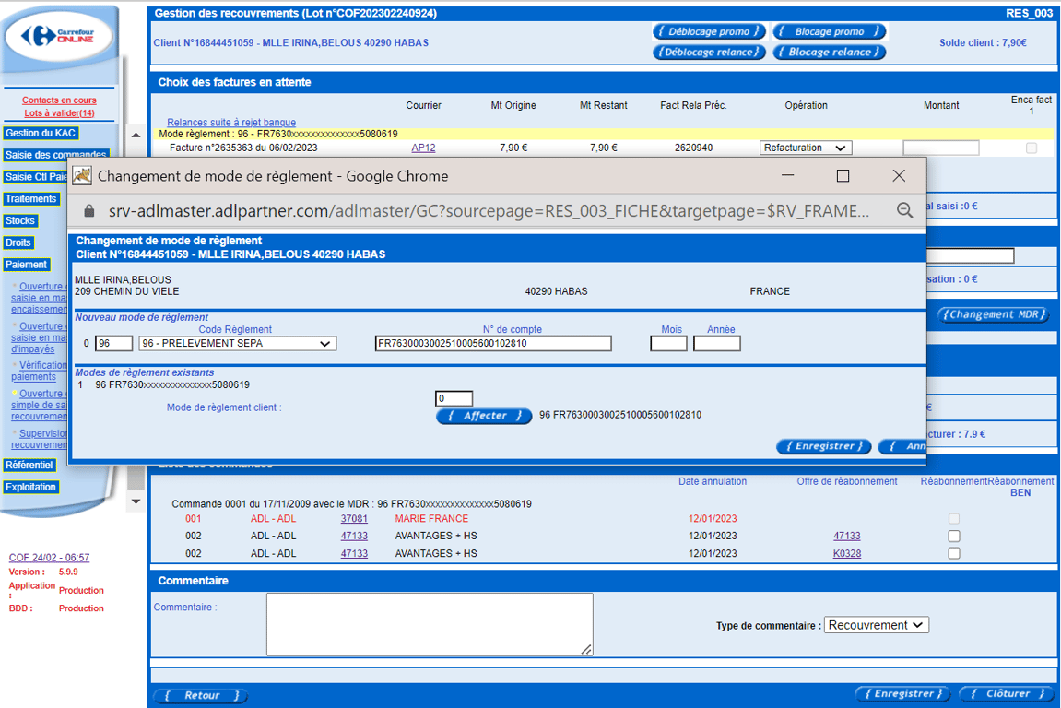1061x708 pixels.
Task: Open Supervision recouvrement sidebar link
Action: (39, 440)
